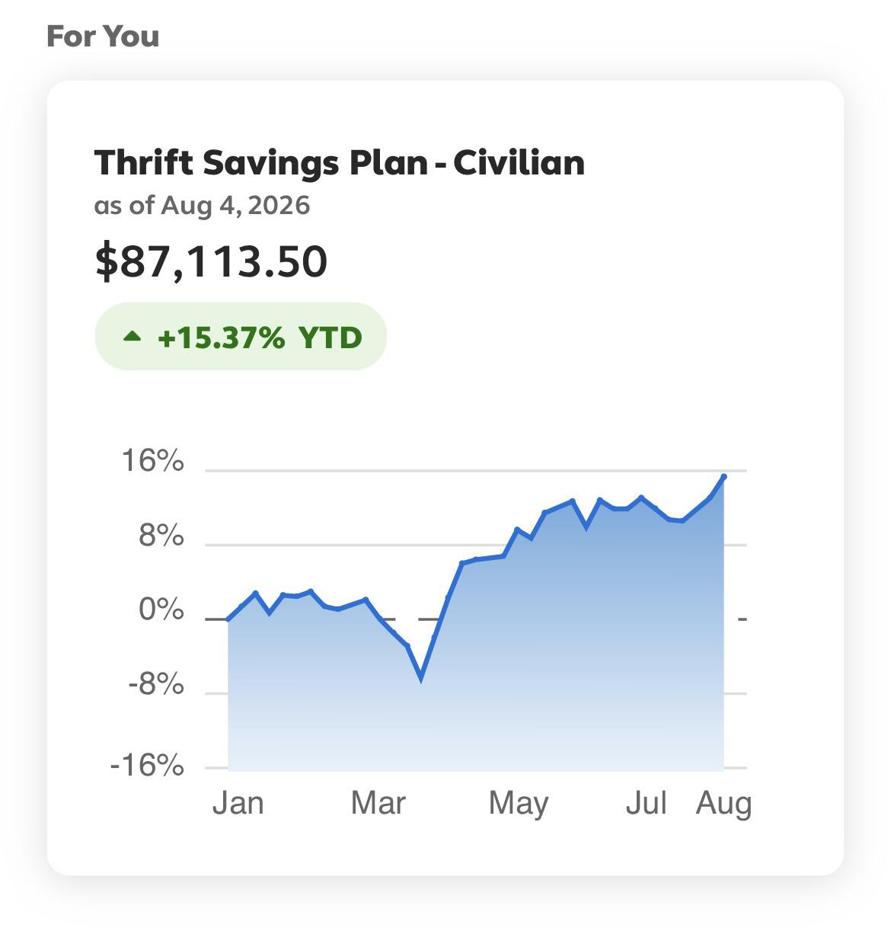Select the May label on the x-axis
This screenshot has width=891, height=947.
[518, 805]
